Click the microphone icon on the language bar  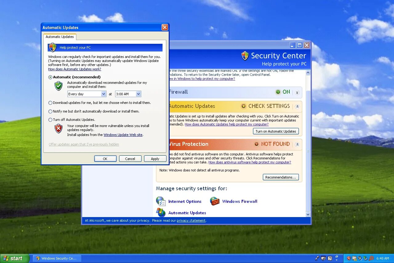point(317,258)
